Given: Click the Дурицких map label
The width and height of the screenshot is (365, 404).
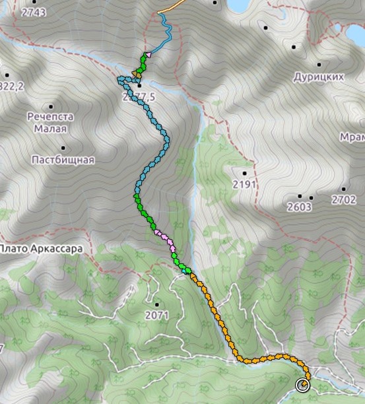Looking at the screenshot, I should click(x=319, y=77).
